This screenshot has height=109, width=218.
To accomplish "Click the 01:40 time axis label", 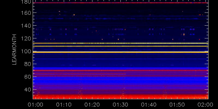I will pos(149,105).
